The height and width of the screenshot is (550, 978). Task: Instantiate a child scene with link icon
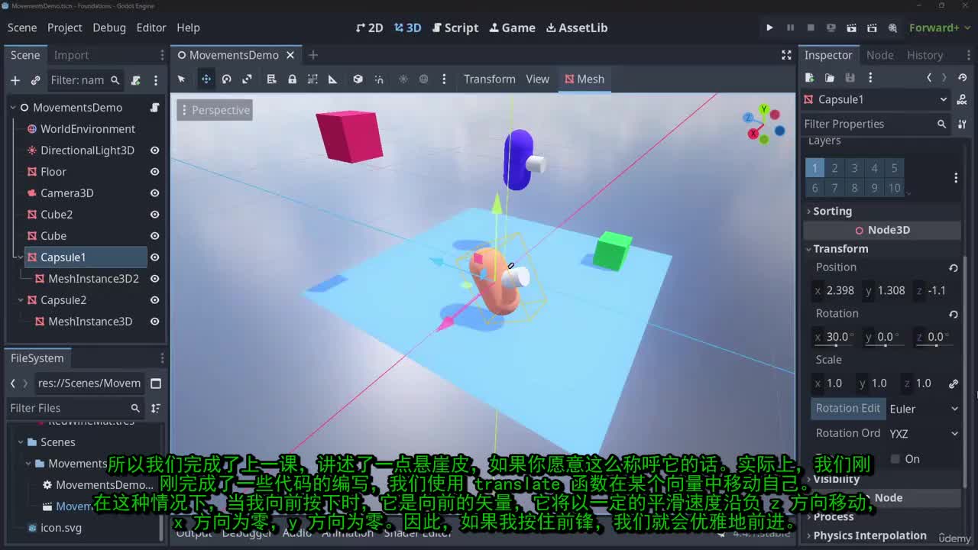point(35,80)
